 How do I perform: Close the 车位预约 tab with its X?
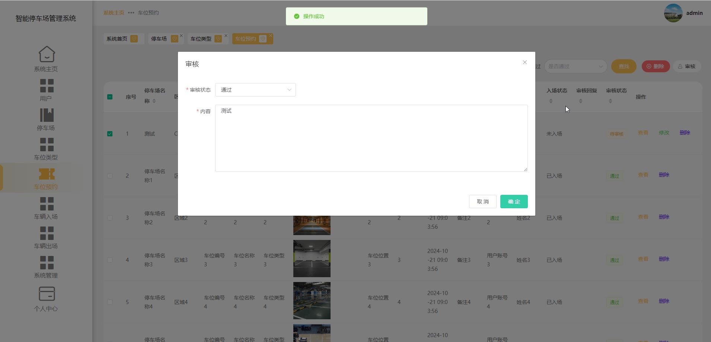point(271,36)
